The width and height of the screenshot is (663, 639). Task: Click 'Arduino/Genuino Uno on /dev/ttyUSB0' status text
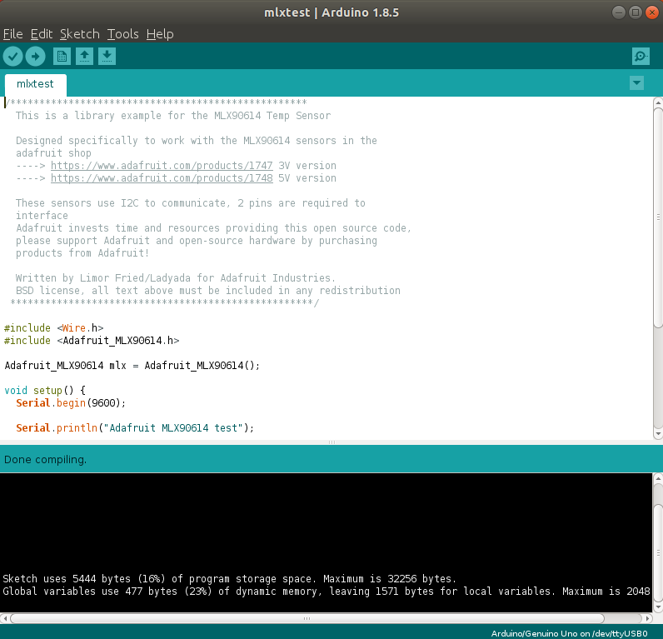coord(569,633)
